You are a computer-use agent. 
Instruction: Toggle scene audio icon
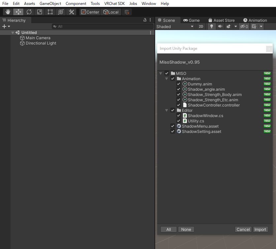[x=220, y=27]
